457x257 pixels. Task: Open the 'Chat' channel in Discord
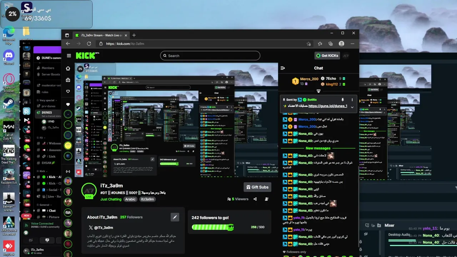pyautogui.click(x=52, y=211)
